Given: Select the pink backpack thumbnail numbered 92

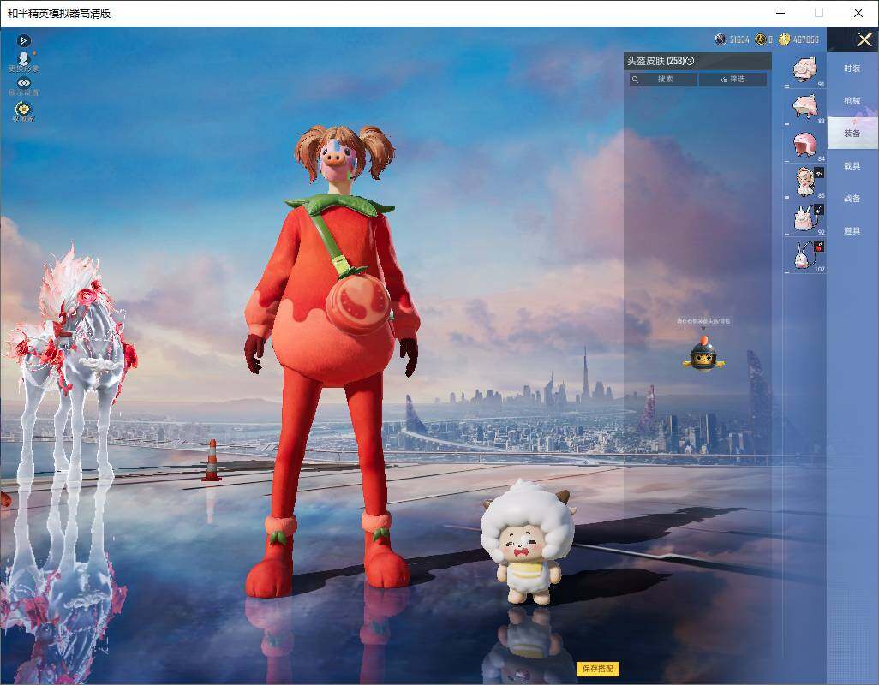Looking at the screenshot, I should [x=805, y=218].
